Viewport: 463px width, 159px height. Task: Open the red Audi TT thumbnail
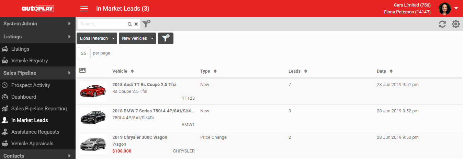coord(93,91)
